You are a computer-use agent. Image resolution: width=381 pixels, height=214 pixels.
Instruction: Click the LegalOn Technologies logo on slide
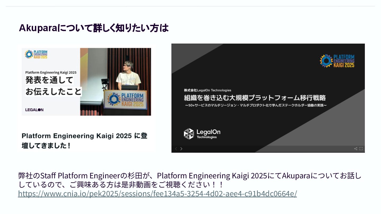click(202, 134)
